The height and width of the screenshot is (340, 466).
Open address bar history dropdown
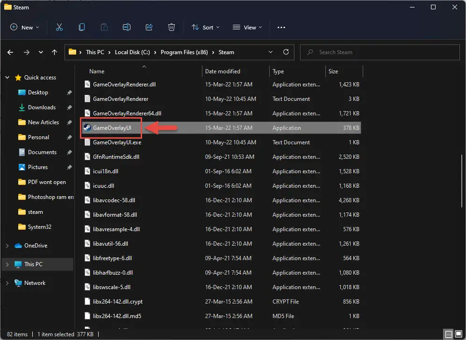point(271,52)
